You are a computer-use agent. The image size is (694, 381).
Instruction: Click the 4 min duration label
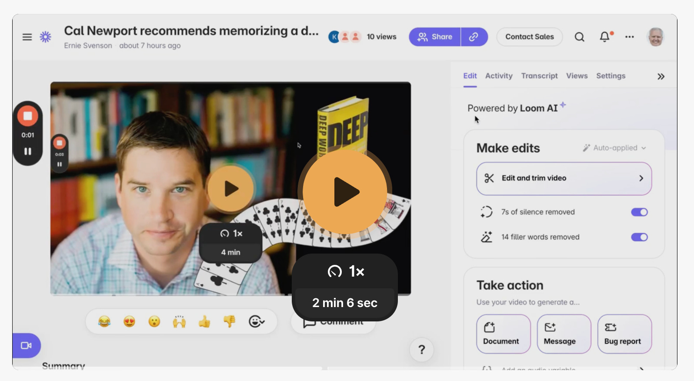point(230,252)
